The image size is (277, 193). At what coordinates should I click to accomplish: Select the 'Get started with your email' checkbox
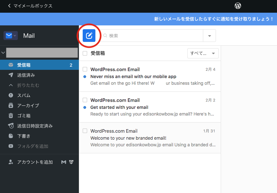point(85,100)
